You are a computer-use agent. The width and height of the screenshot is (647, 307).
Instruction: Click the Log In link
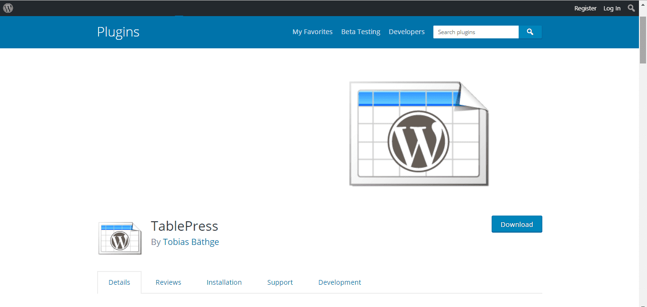click(x=611, y=8)
